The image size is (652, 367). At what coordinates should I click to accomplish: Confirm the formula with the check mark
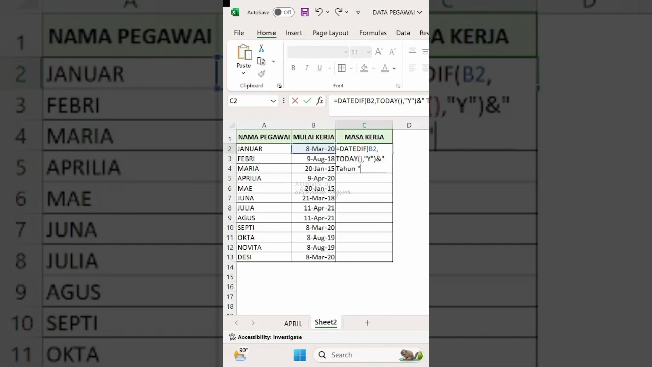coord(307,101)
